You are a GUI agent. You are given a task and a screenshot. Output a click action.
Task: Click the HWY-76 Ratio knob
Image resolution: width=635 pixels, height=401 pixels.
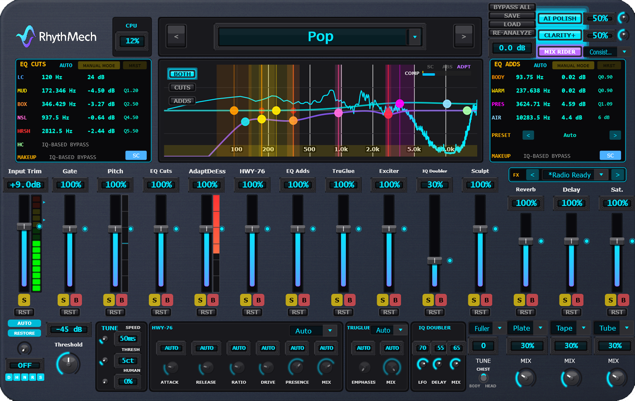[x=238, y=368]
